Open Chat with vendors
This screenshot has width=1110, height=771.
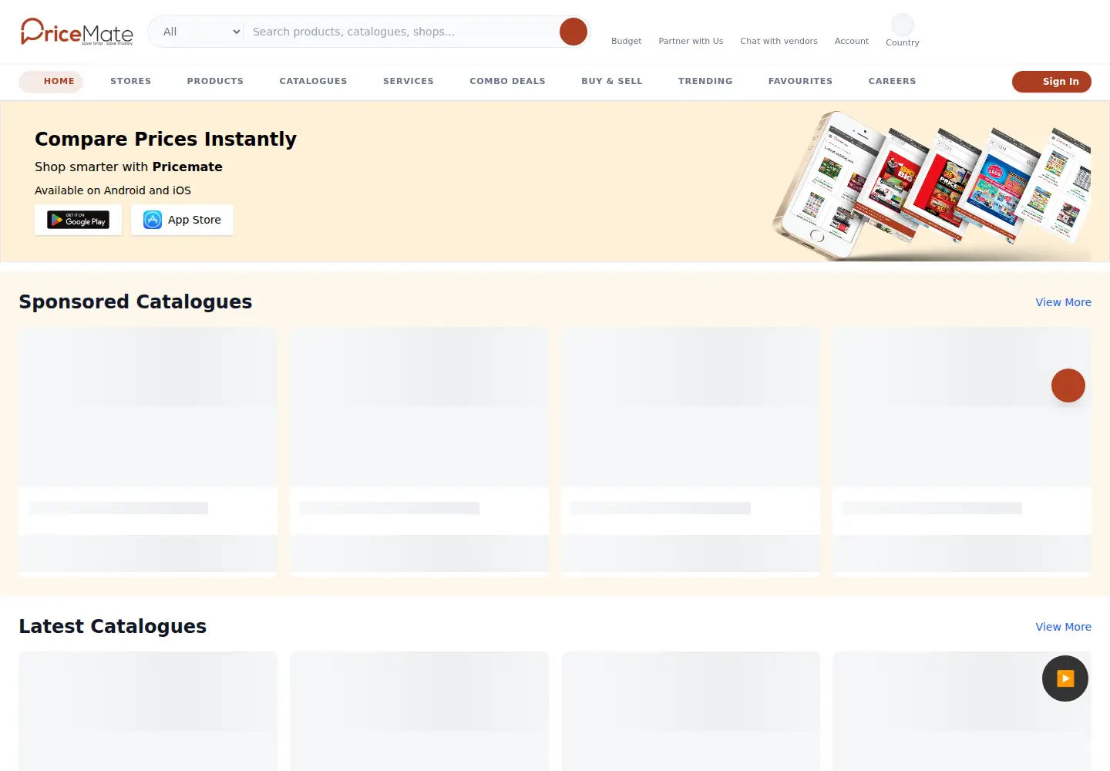coord(779,41)
